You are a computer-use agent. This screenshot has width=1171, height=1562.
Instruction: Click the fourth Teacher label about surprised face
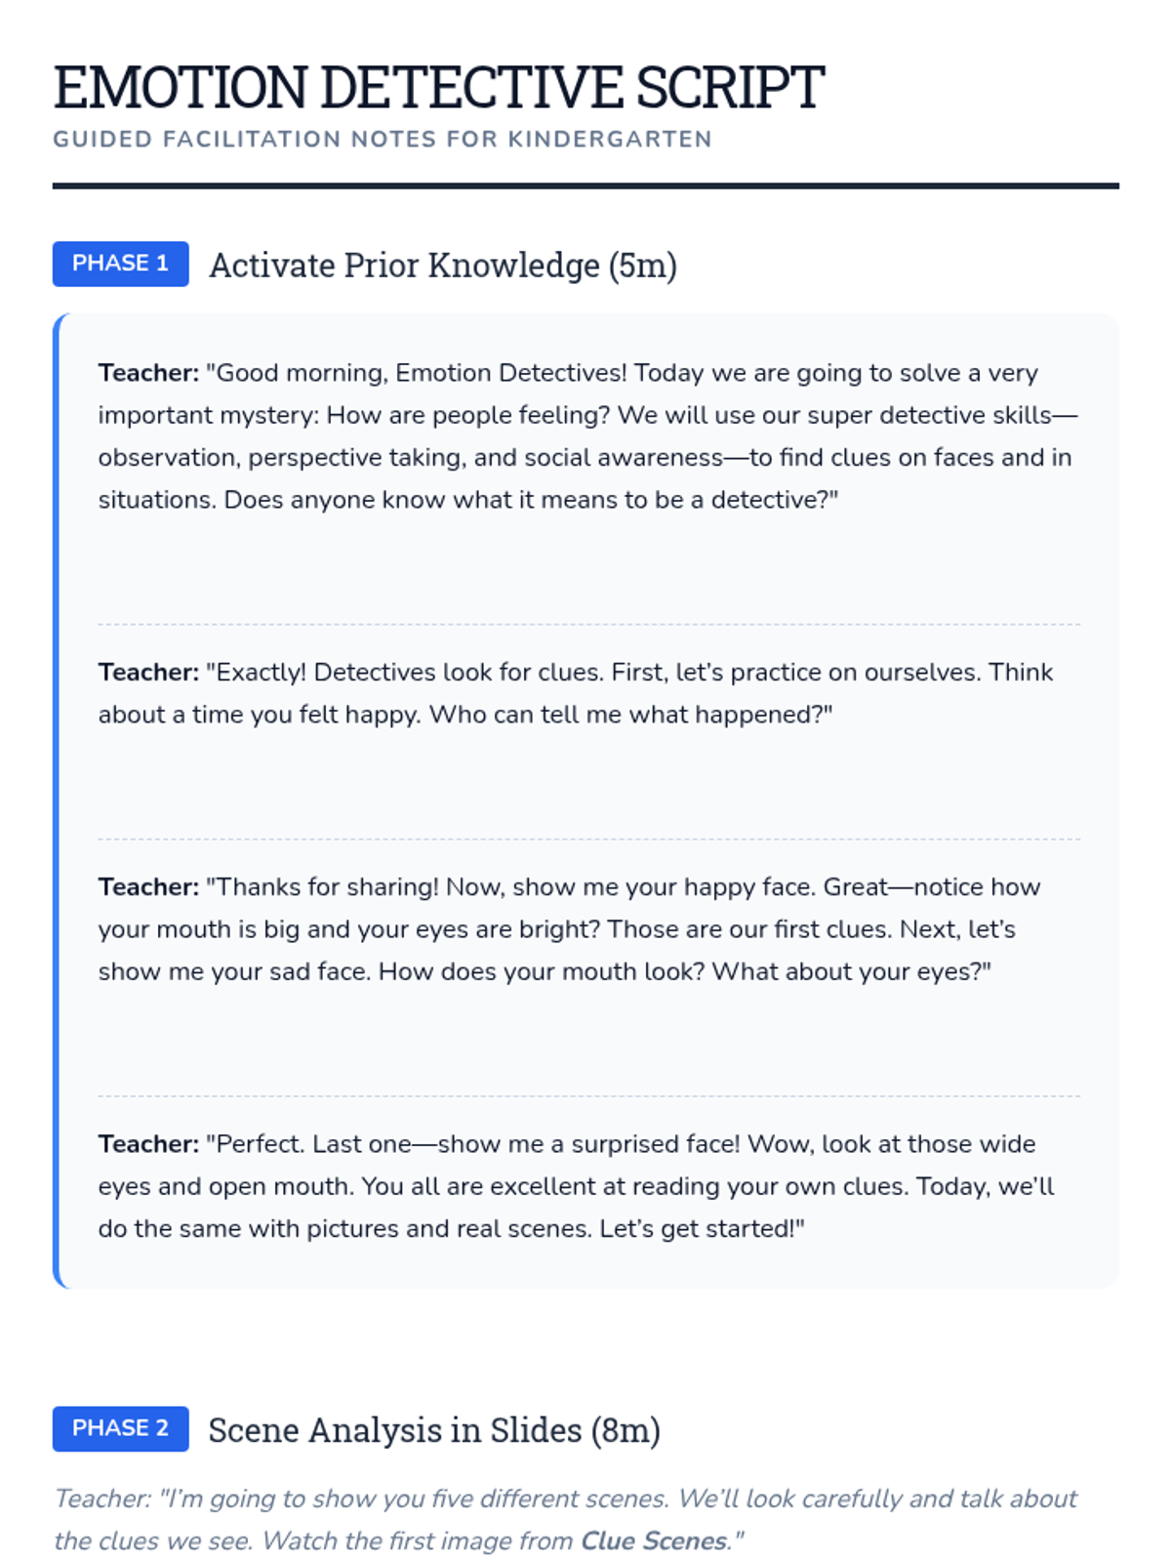pos(148,1144)
